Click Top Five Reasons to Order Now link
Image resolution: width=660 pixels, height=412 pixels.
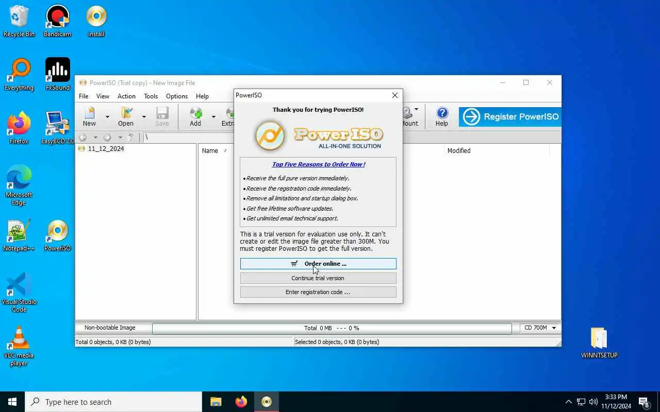coord(319,164)
